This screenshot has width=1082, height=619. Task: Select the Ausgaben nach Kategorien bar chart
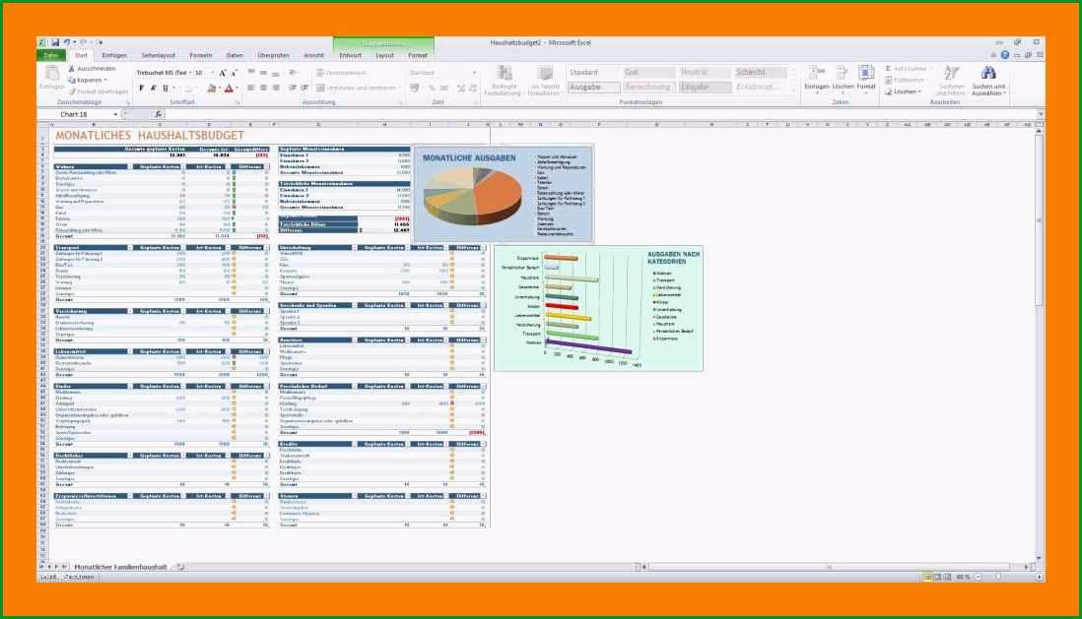coord(598,308)
